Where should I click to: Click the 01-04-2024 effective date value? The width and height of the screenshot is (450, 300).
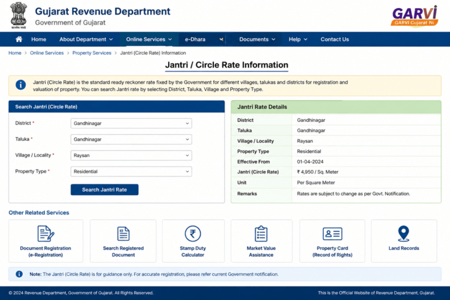pos(310,162)
